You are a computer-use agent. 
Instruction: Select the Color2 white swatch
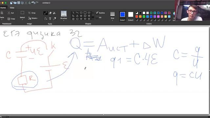(x=131, y=14)
